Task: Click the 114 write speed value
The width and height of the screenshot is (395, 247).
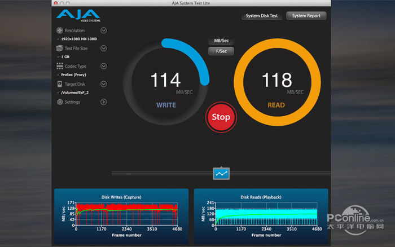Action: [165, 80]
